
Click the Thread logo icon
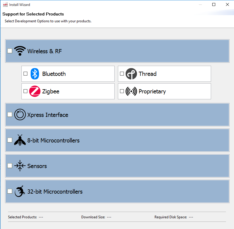click(x=131, y=74)
